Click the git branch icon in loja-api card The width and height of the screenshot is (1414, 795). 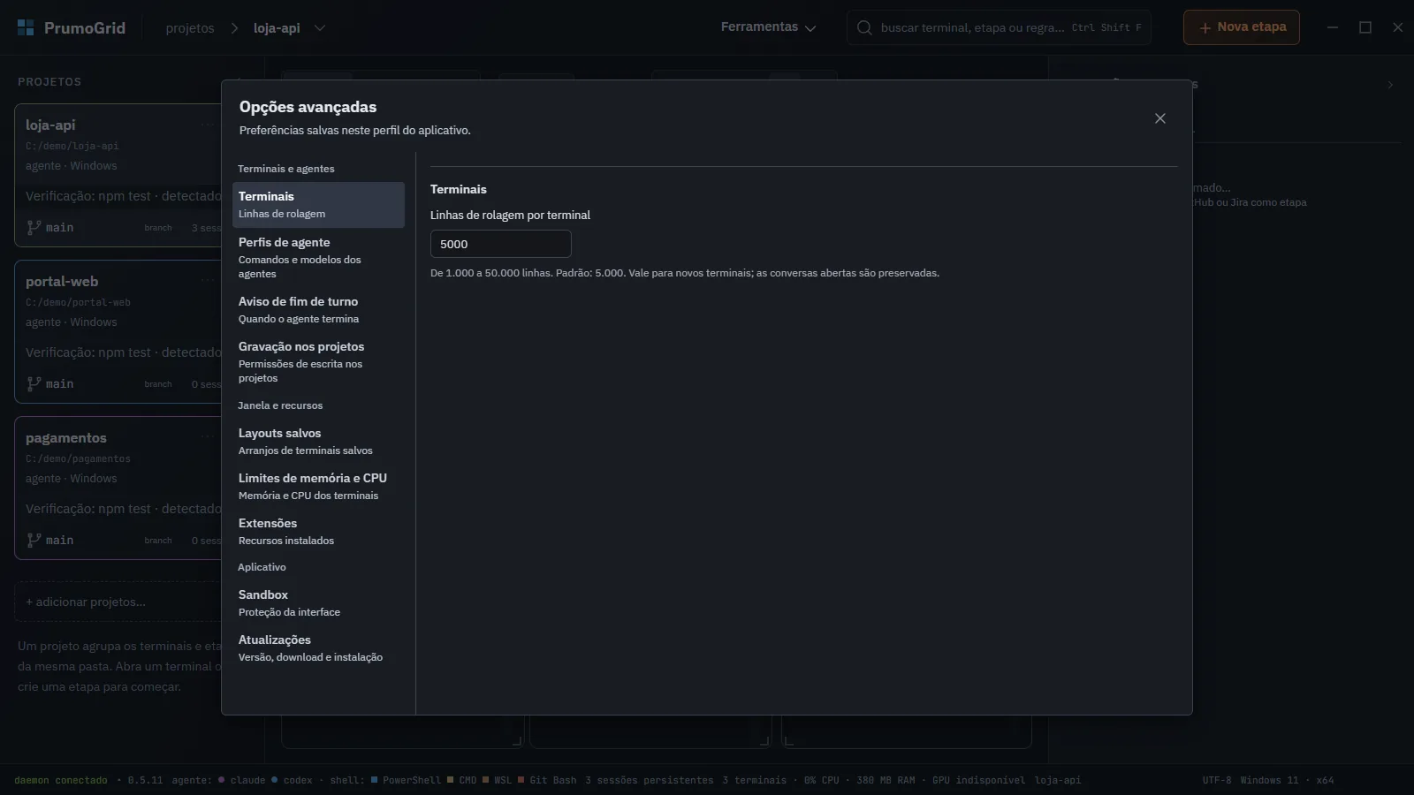(x=34, y=227)
